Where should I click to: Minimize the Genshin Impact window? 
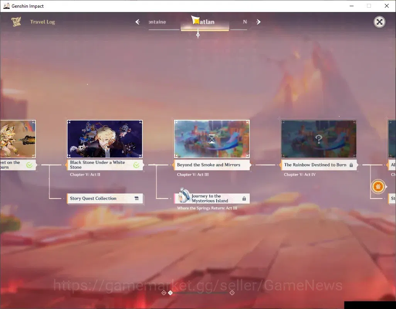351,6
